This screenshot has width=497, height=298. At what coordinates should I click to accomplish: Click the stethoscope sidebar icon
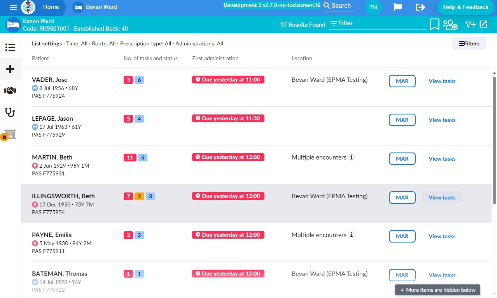10,113
